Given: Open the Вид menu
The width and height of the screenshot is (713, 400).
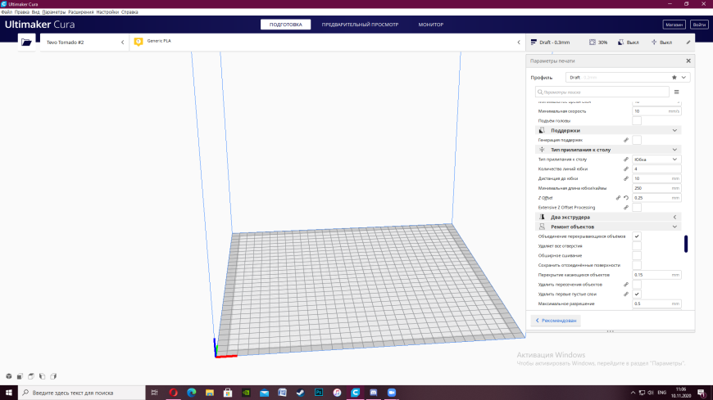Looking at the screenshot, I should click(35, 12).
